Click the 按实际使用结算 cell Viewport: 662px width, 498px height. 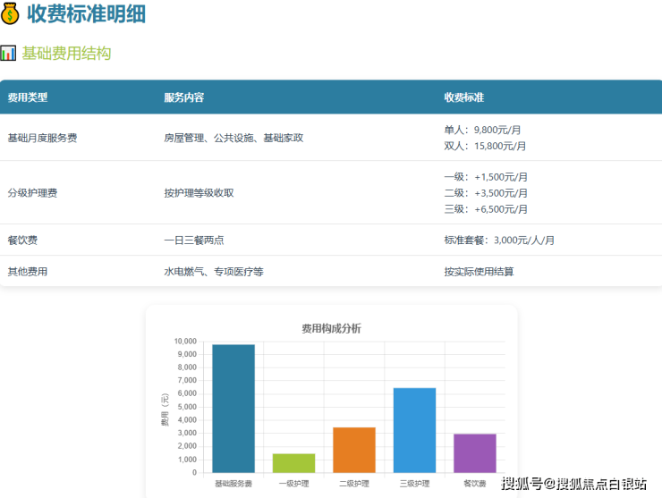[x=479, y=271]
